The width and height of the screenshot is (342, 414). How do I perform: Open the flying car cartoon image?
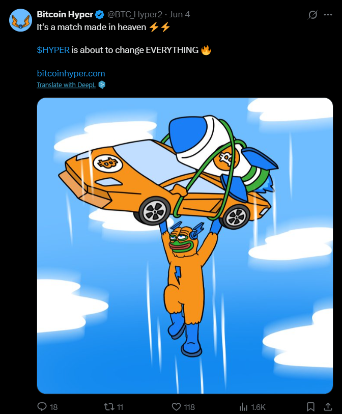pos(185,245)
